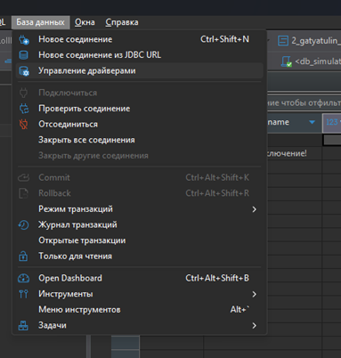Open the Справка menu
341x358 pixels.
pyautogui.click(x=122, y=22)
